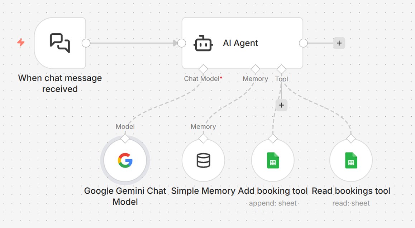Select the chat trigger node icon

point(60,43)
